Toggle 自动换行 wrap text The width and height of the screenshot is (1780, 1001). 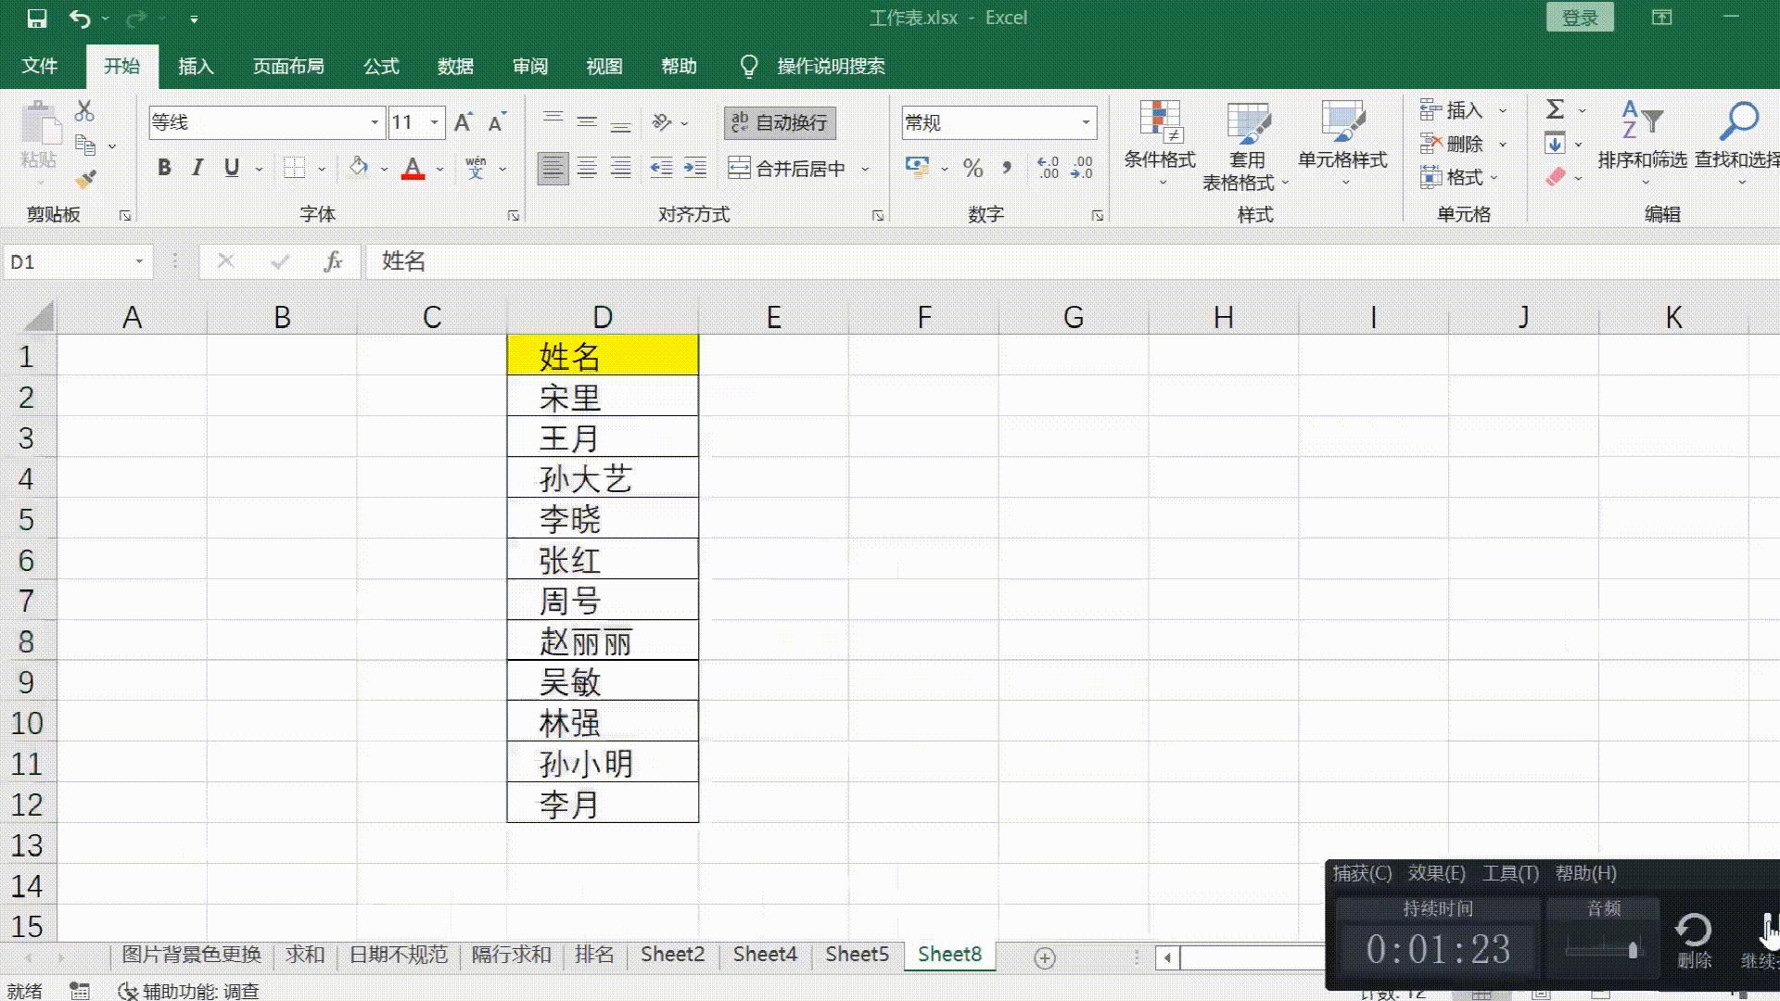tap(780, 122)
